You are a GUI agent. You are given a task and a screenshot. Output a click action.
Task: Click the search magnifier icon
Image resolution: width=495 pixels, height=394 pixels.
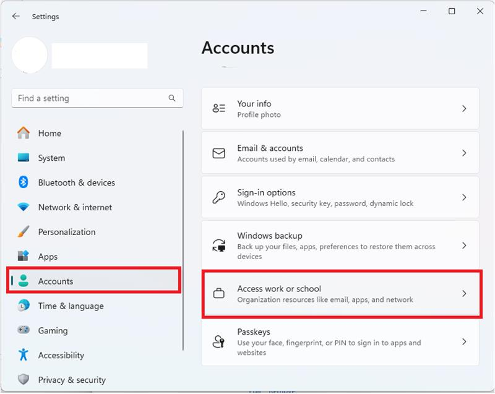point(172,98)
